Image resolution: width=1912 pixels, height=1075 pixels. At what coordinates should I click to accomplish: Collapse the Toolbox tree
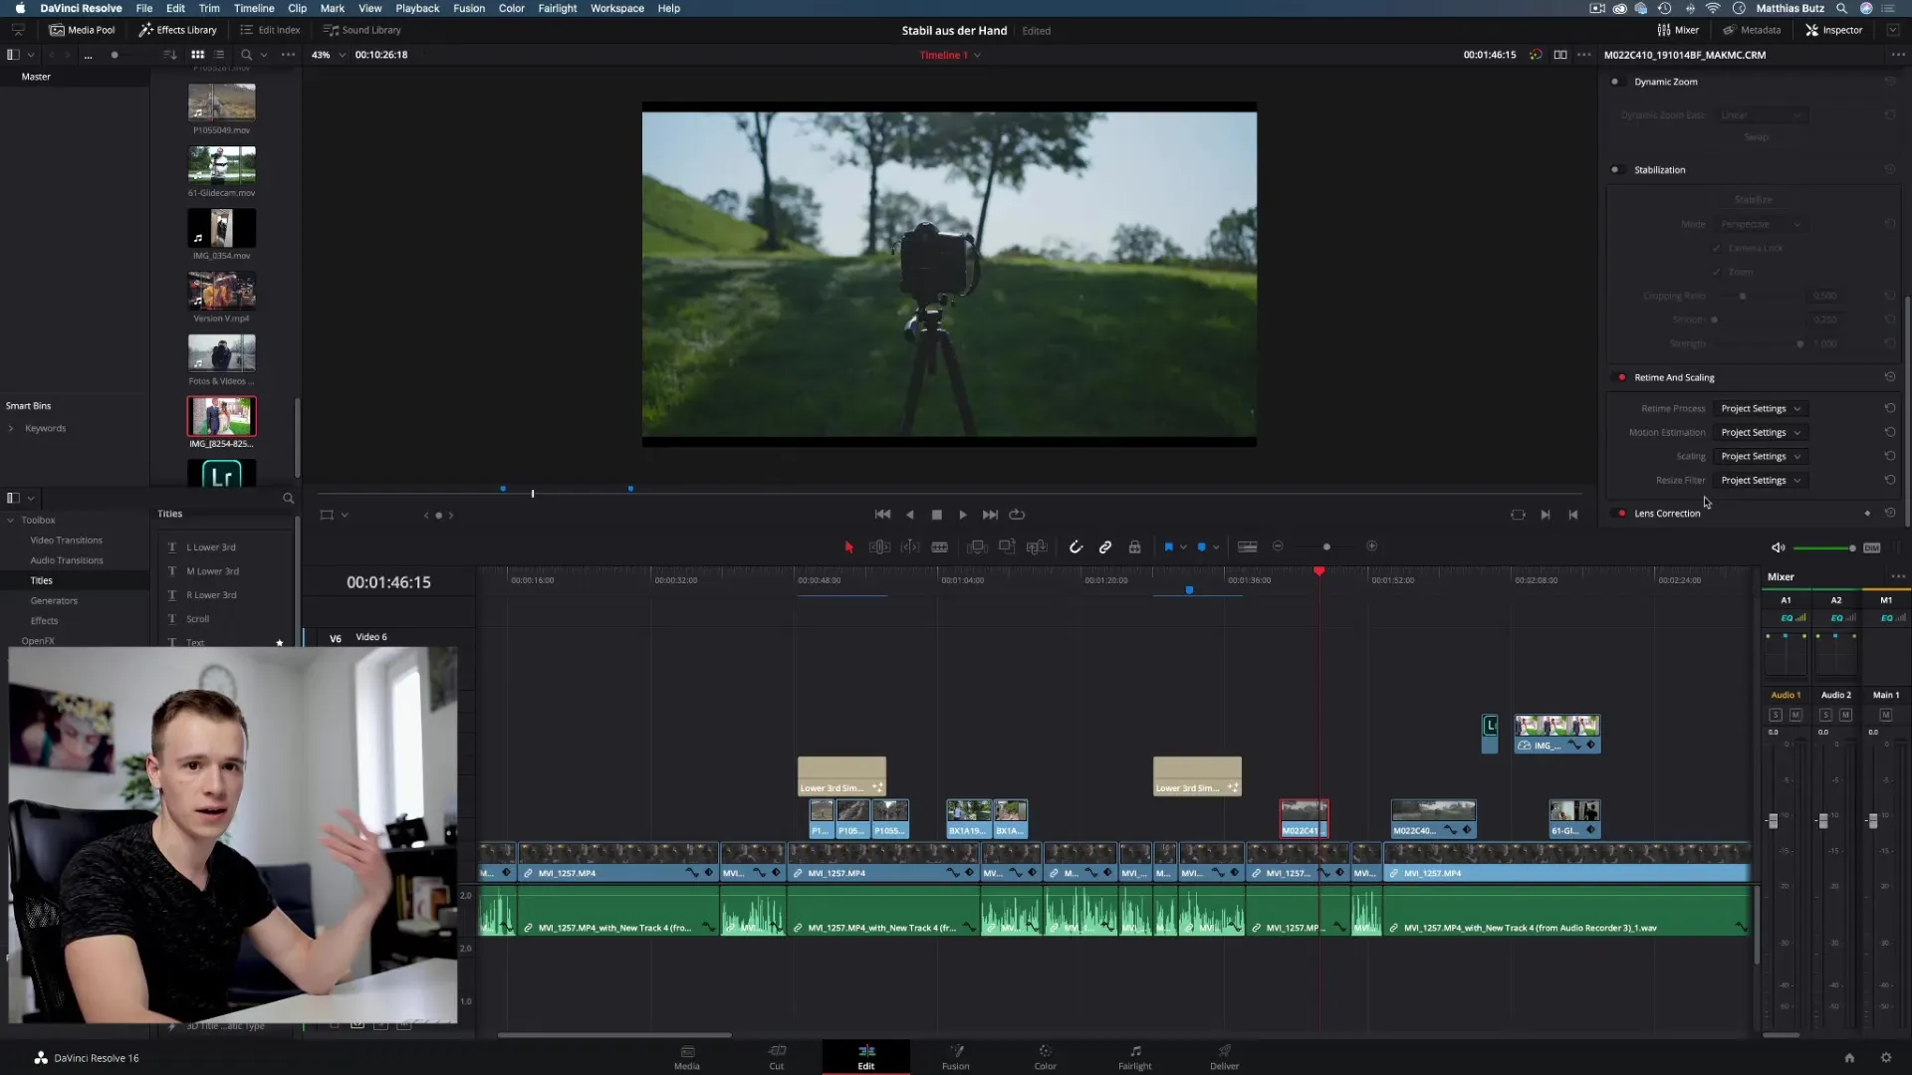coord(11,521)
